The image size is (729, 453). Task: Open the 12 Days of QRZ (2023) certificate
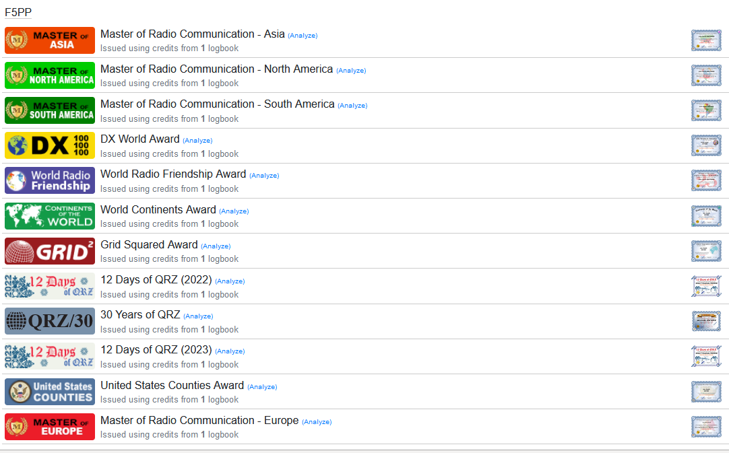coord(705,356)
